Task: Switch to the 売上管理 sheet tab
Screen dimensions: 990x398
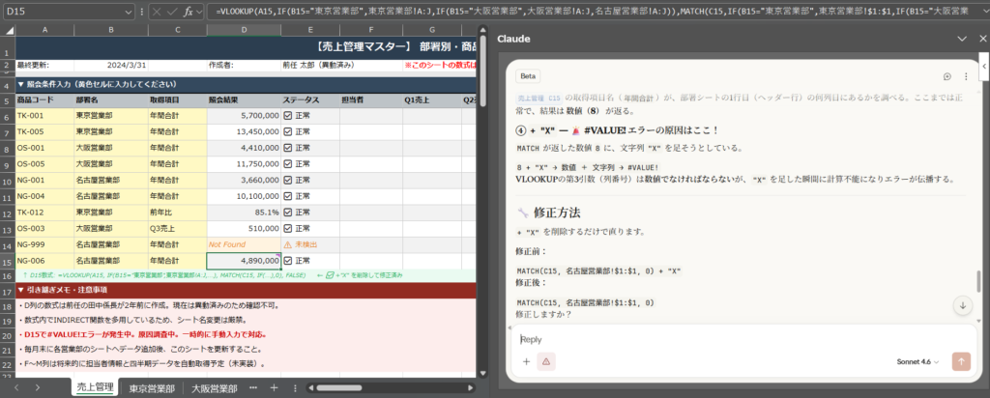Action: tap(95, 387)
